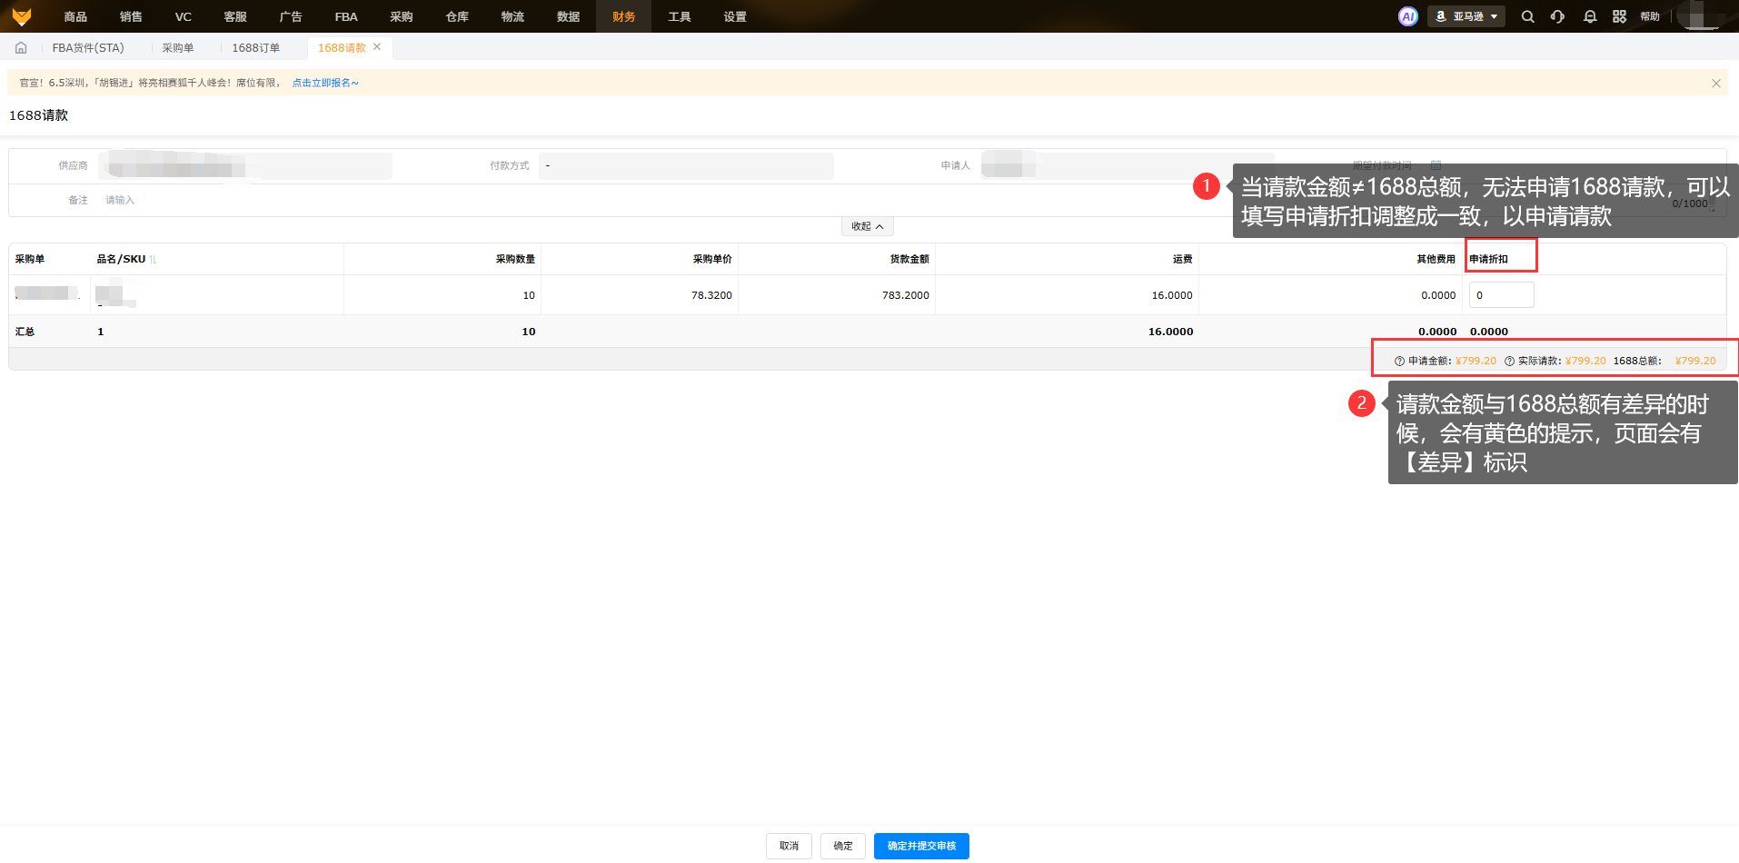Click the 采购数量 column header
Image resolution: width=1739 pixels, height=863 pixels.
pos(515,259)
